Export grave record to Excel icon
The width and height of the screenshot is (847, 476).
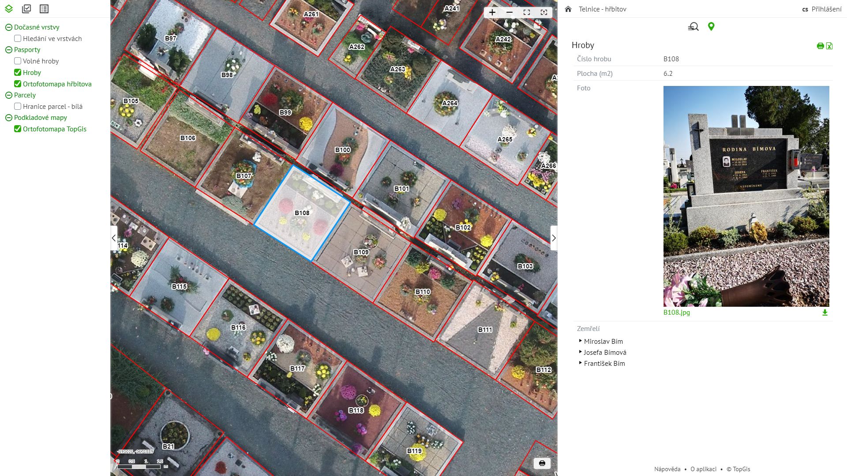[x=829, y=46]
